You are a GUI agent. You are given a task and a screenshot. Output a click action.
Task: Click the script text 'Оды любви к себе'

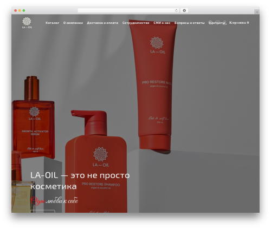(x=54, y=201)
